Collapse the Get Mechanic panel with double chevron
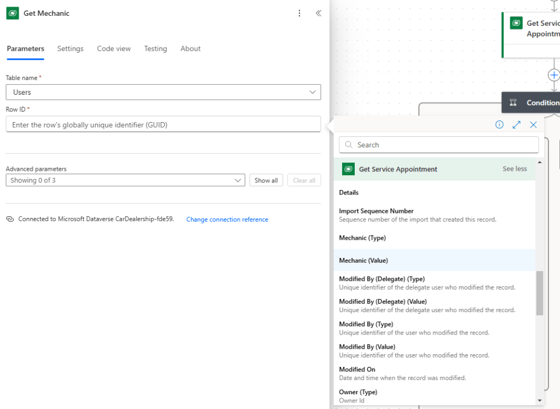 click(318, 13)
